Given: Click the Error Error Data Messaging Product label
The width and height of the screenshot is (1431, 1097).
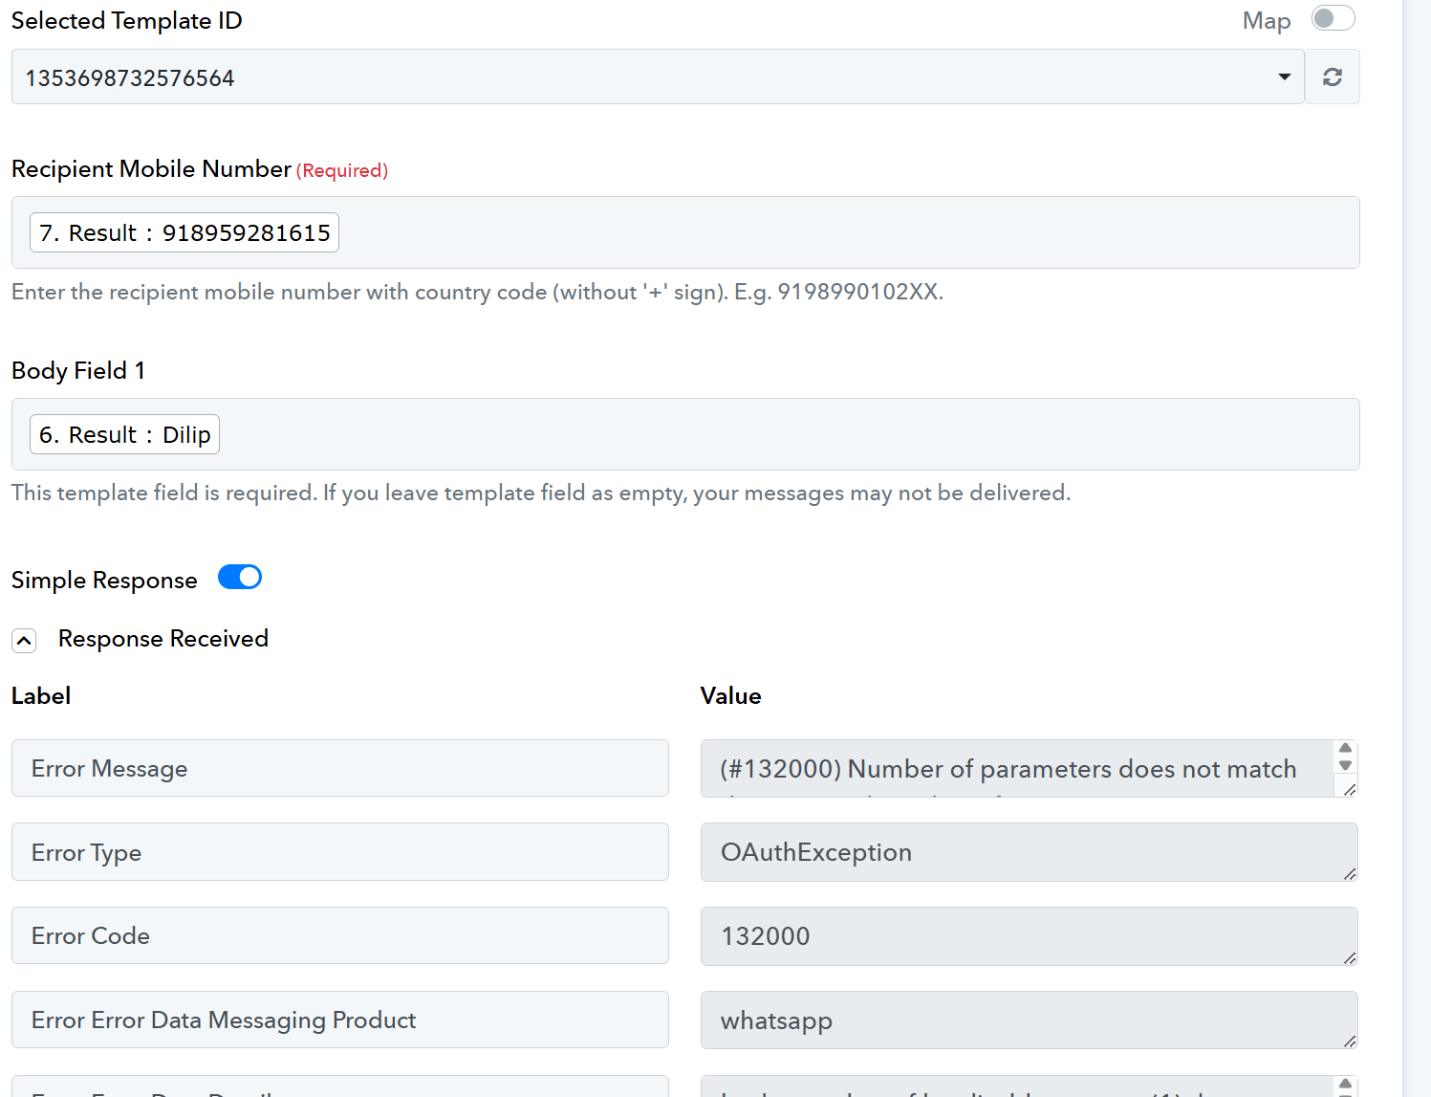Looking at the screenshot, I should (340, 1020).
